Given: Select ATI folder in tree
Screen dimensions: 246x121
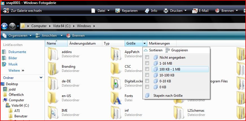Looking at the screenshot, I should (17, 111).
